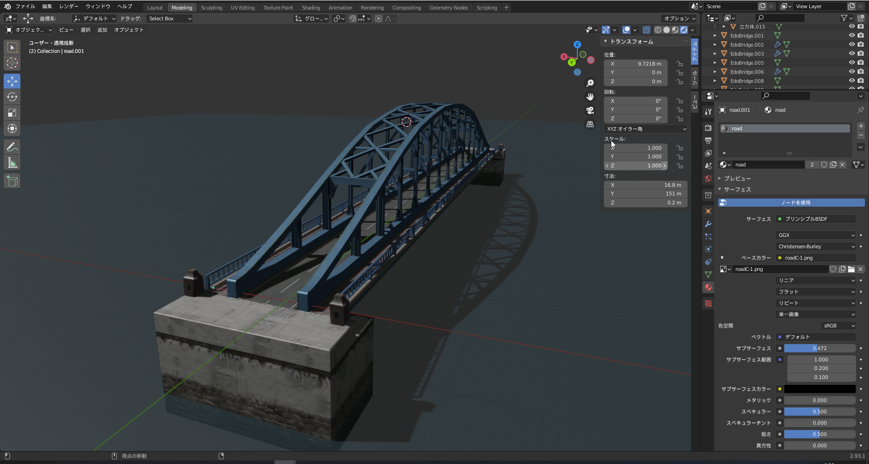Viewport: 869px width, 464px height.
Task: Click the プリンシプルBSDF surface shader button
Action: 816,219
